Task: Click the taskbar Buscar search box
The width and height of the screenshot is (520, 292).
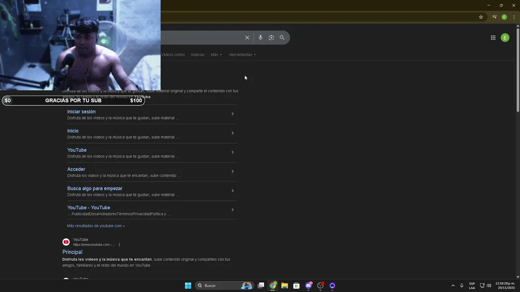Action: [x=224, y=286]
